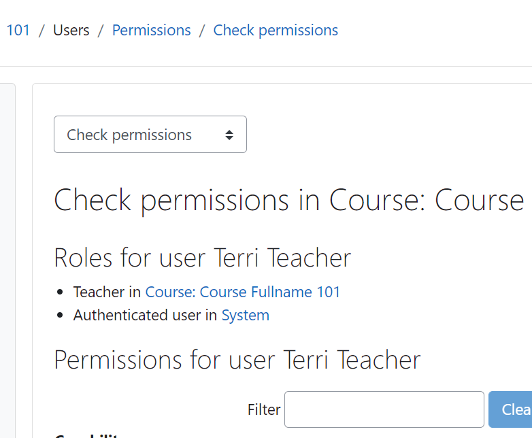
Task: Click the Users breadcrumb item
Action: 71,30
